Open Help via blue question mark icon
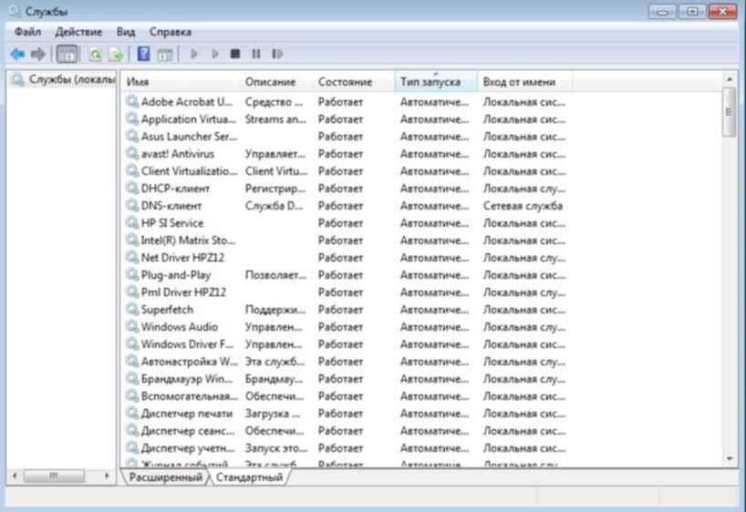The image size is (746, 512). tap(143, 55)
